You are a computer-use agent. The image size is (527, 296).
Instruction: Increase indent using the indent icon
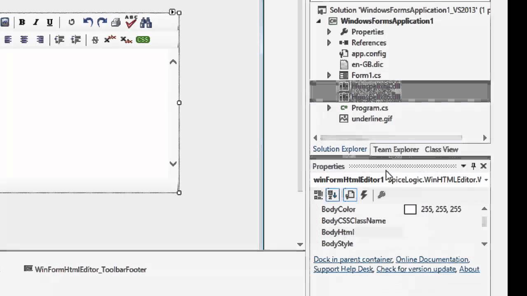(76, 39)
